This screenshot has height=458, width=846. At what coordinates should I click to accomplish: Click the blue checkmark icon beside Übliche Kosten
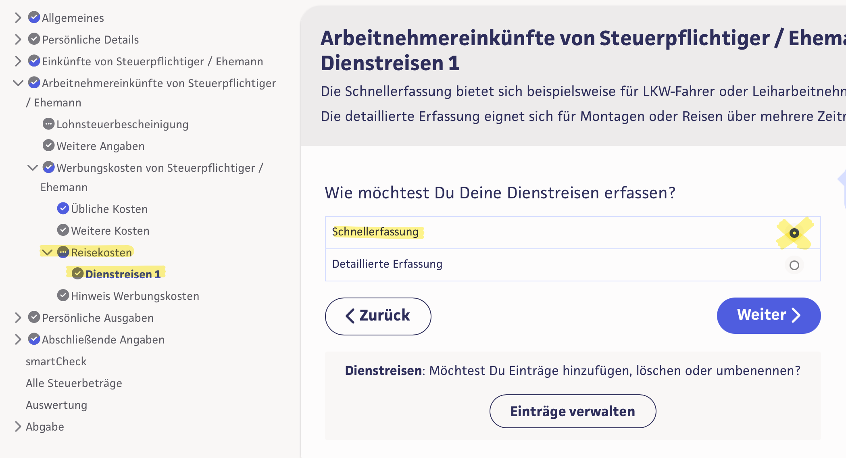(63, 208)
